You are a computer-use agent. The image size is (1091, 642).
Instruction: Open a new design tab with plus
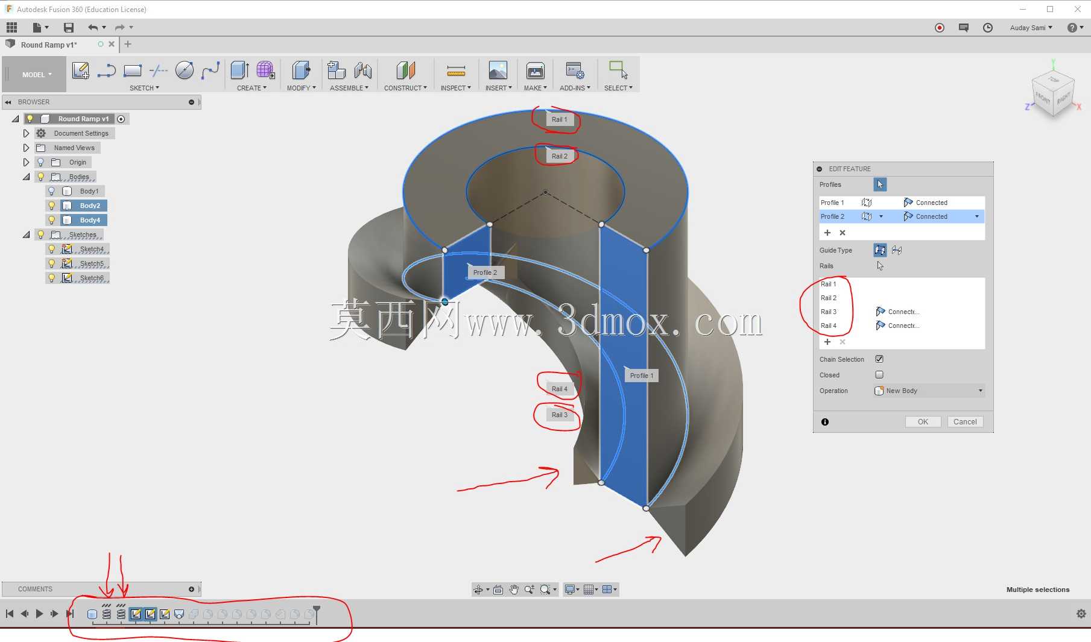pyautogui.click(x=128, y=44)
